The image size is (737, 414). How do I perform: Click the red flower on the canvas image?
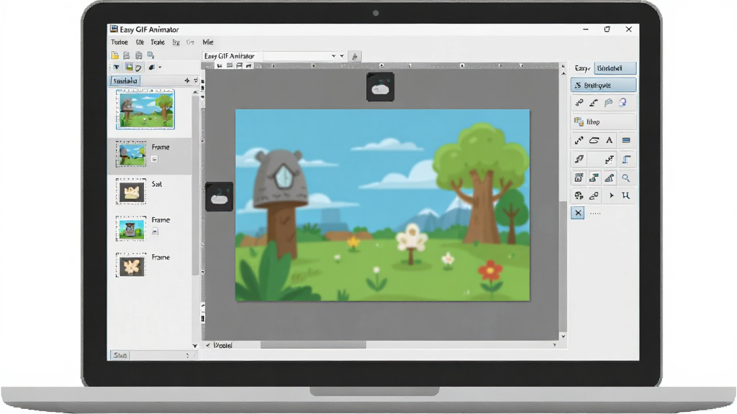coord(490,271)
